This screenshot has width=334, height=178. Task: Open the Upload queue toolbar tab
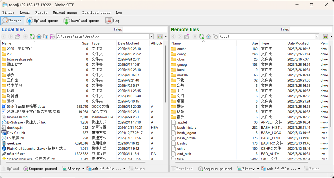click(42, 21)
